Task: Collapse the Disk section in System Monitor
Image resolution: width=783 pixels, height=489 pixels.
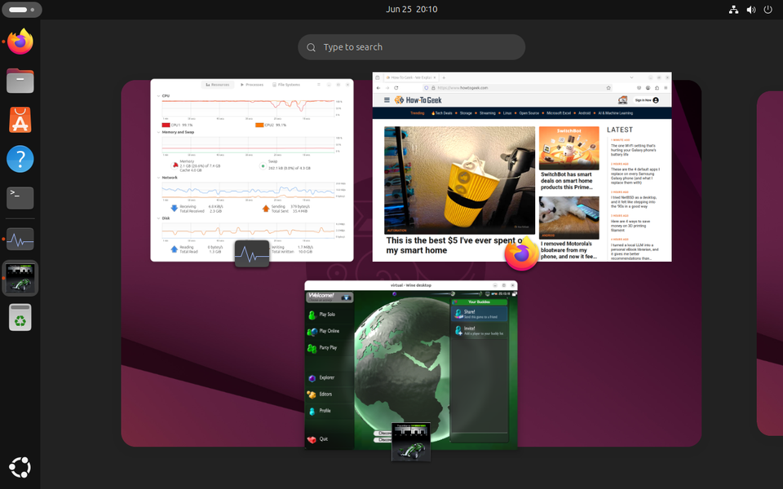Action: (x=159, y=218)
